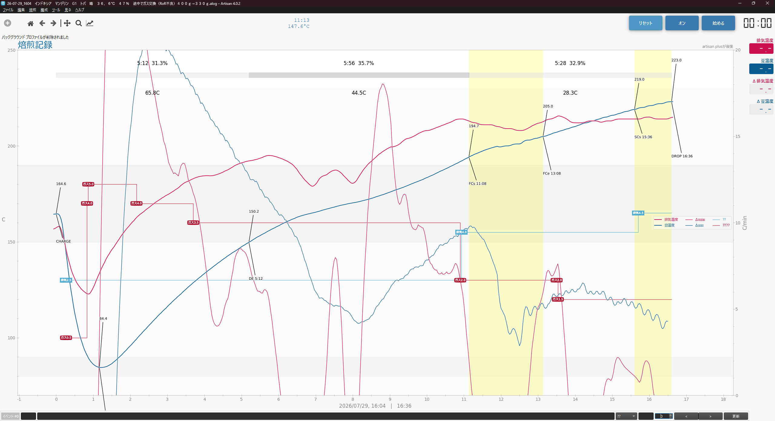Click the 排気温度 readout display
Viewport: 775px width, 421px height.
click(x=761, y=48)
